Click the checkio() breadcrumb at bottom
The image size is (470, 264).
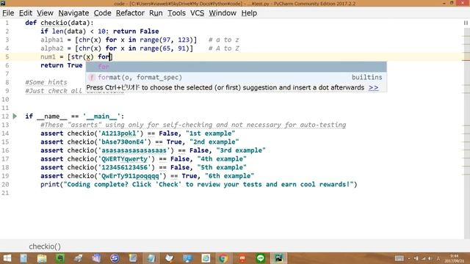pos(45,246)
